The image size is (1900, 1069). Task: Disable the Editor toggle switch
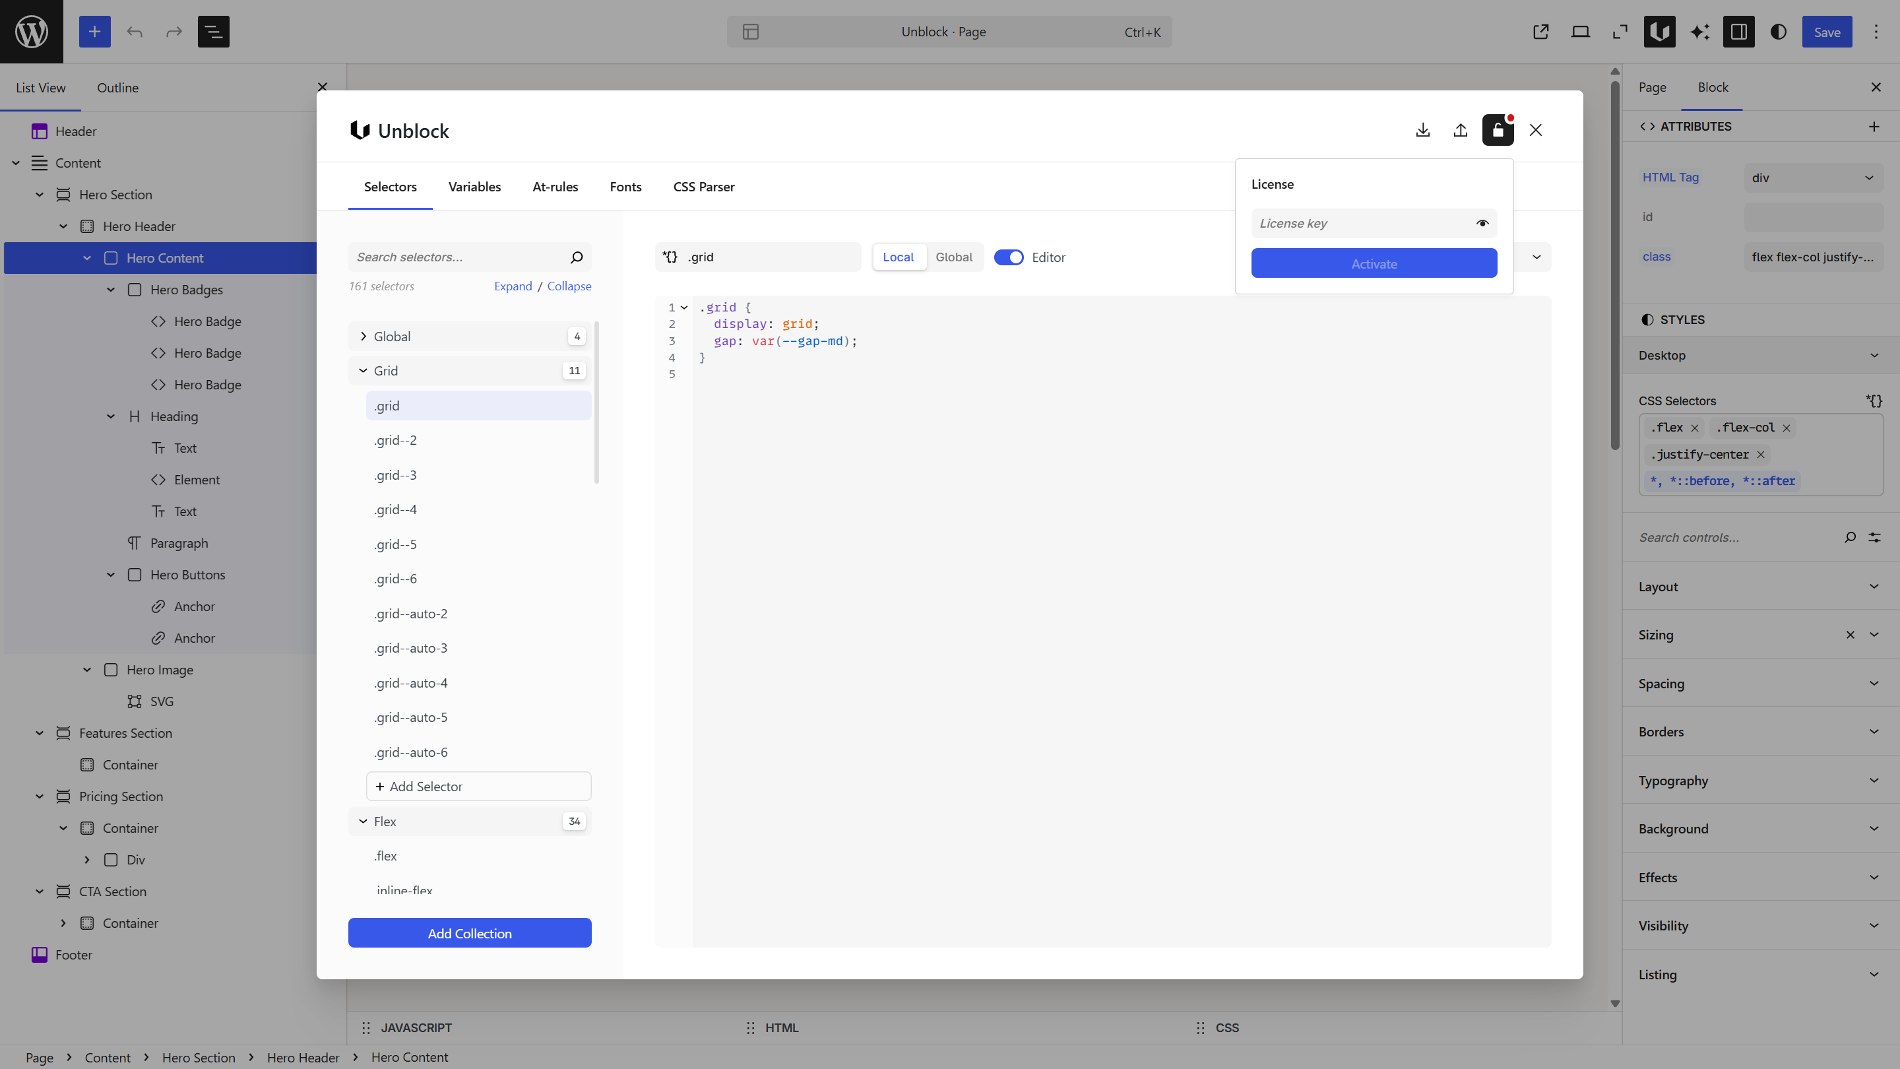(x=1010, y=257)
